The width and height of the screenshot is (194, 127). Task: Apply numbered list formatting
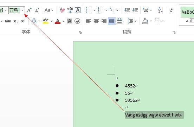pyautogui.click(x=101, y=10)
